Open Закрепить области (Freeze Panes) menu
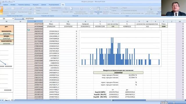The height and width of the screenshot is (104, 186). 106,10
